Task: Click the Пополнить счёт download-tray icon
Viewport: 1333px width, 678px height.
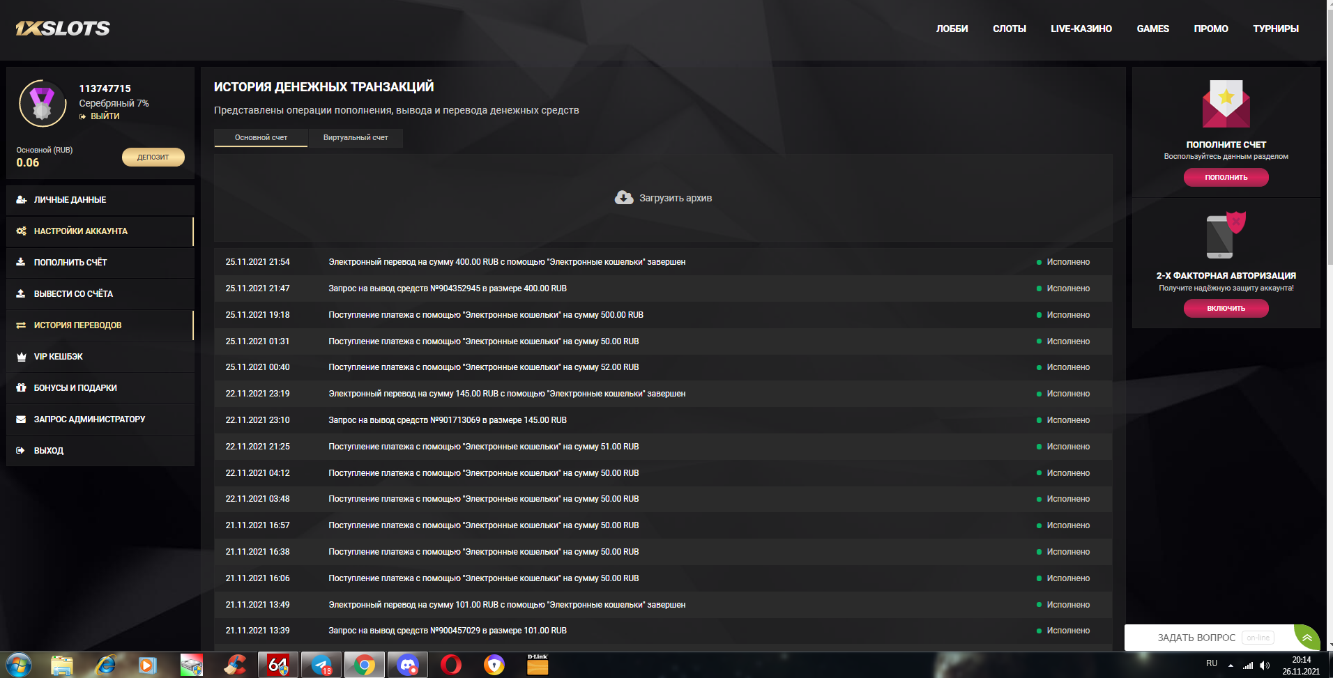Action: [x=21, y=263]
